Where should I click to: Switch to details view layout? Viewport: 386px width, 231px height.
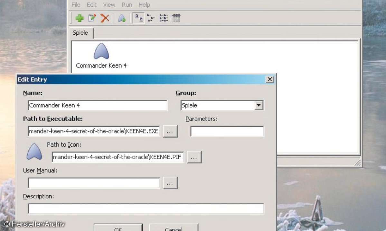click(176, 18)
